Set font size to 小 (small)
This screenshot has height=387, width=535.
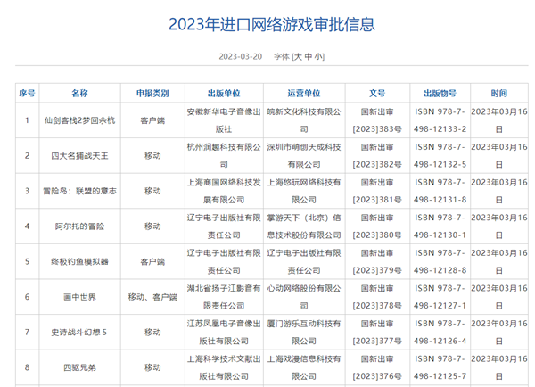point(319,56)
